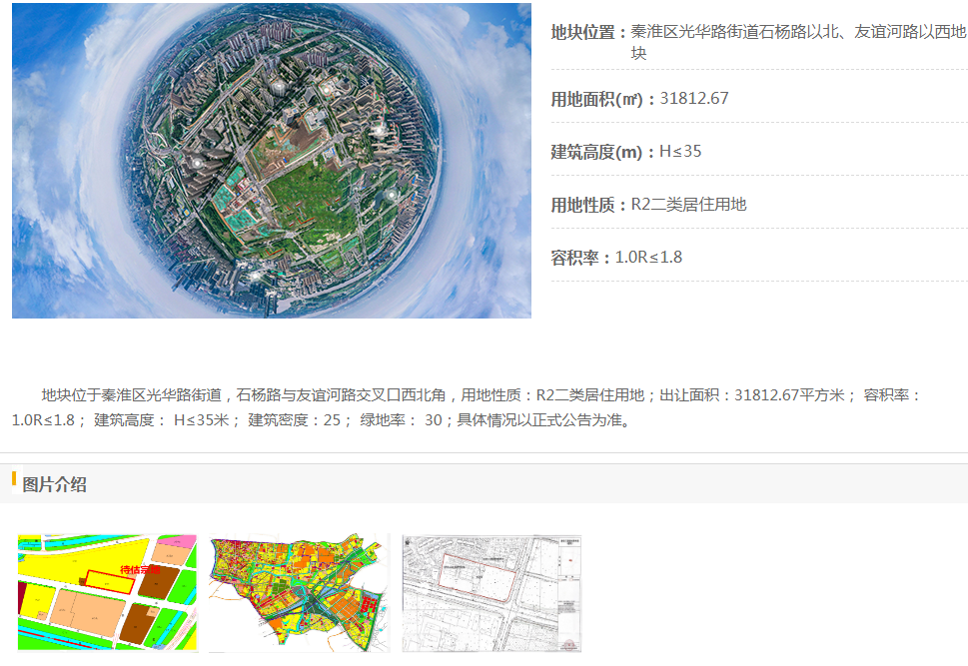
Task: Click the 地块位置 field label
Action: (588, 32)
